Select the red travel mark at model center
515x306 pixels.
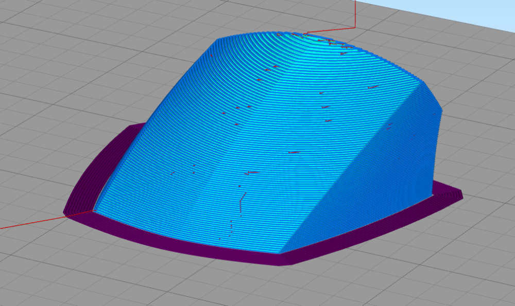point(294,152)
